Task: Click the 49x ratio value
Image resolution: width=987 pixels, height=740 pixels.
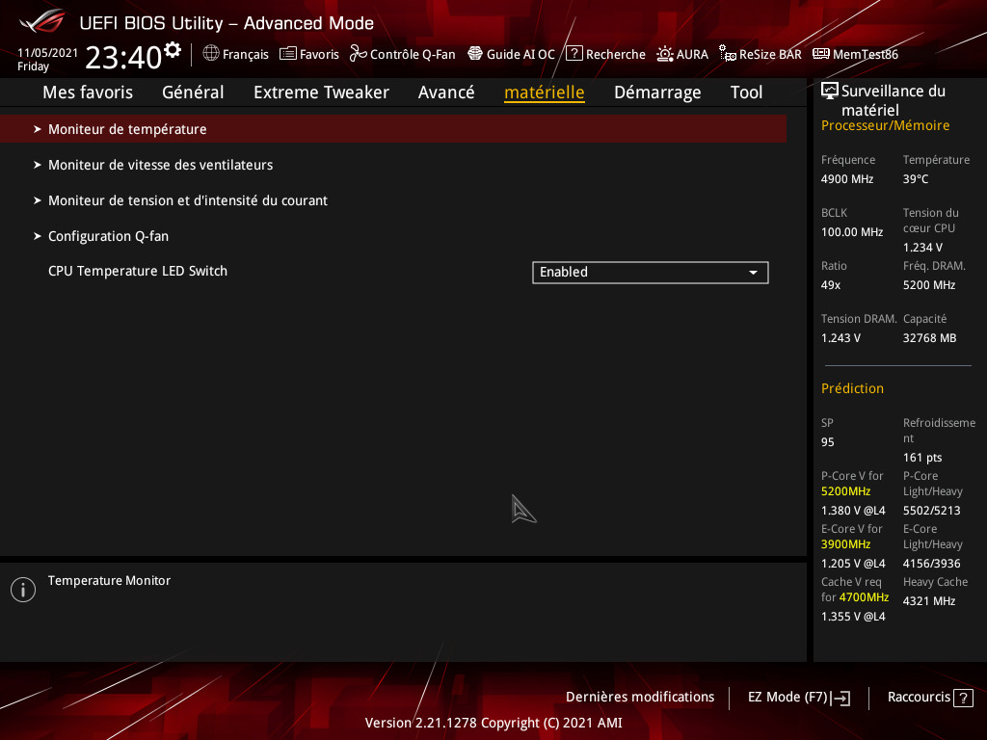Action: [x=831, y=285]
